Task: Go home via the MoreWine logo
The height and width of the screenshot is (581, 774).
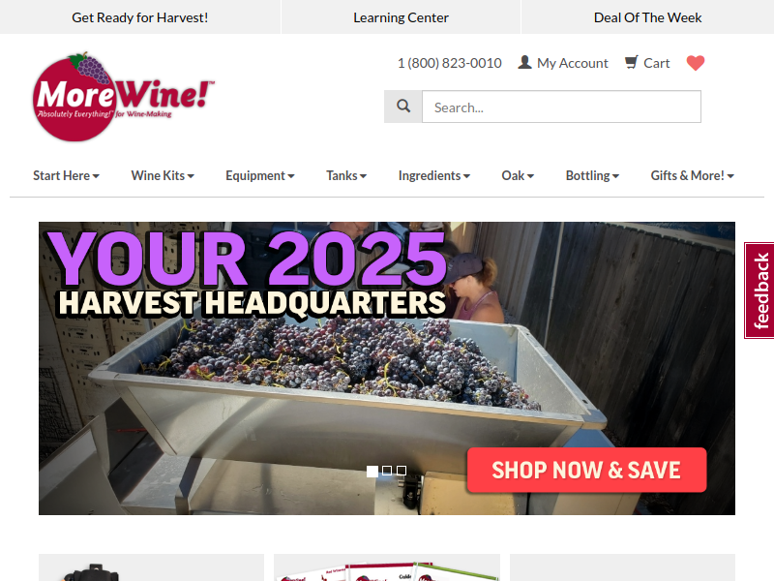Action: (x=124, y=97)
